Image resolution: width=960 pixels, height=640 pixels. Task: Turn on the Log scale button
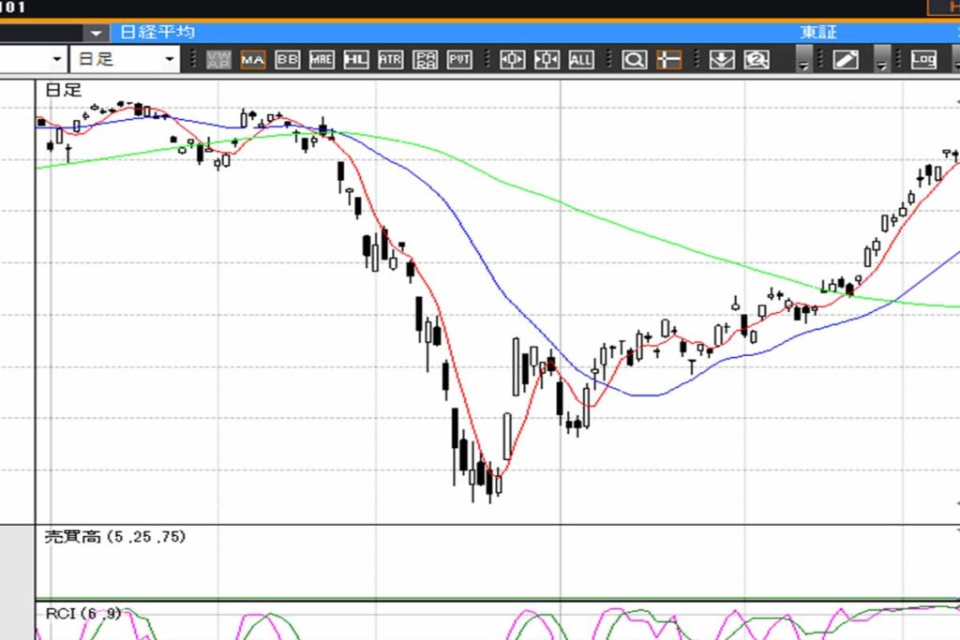pos(923,60)
